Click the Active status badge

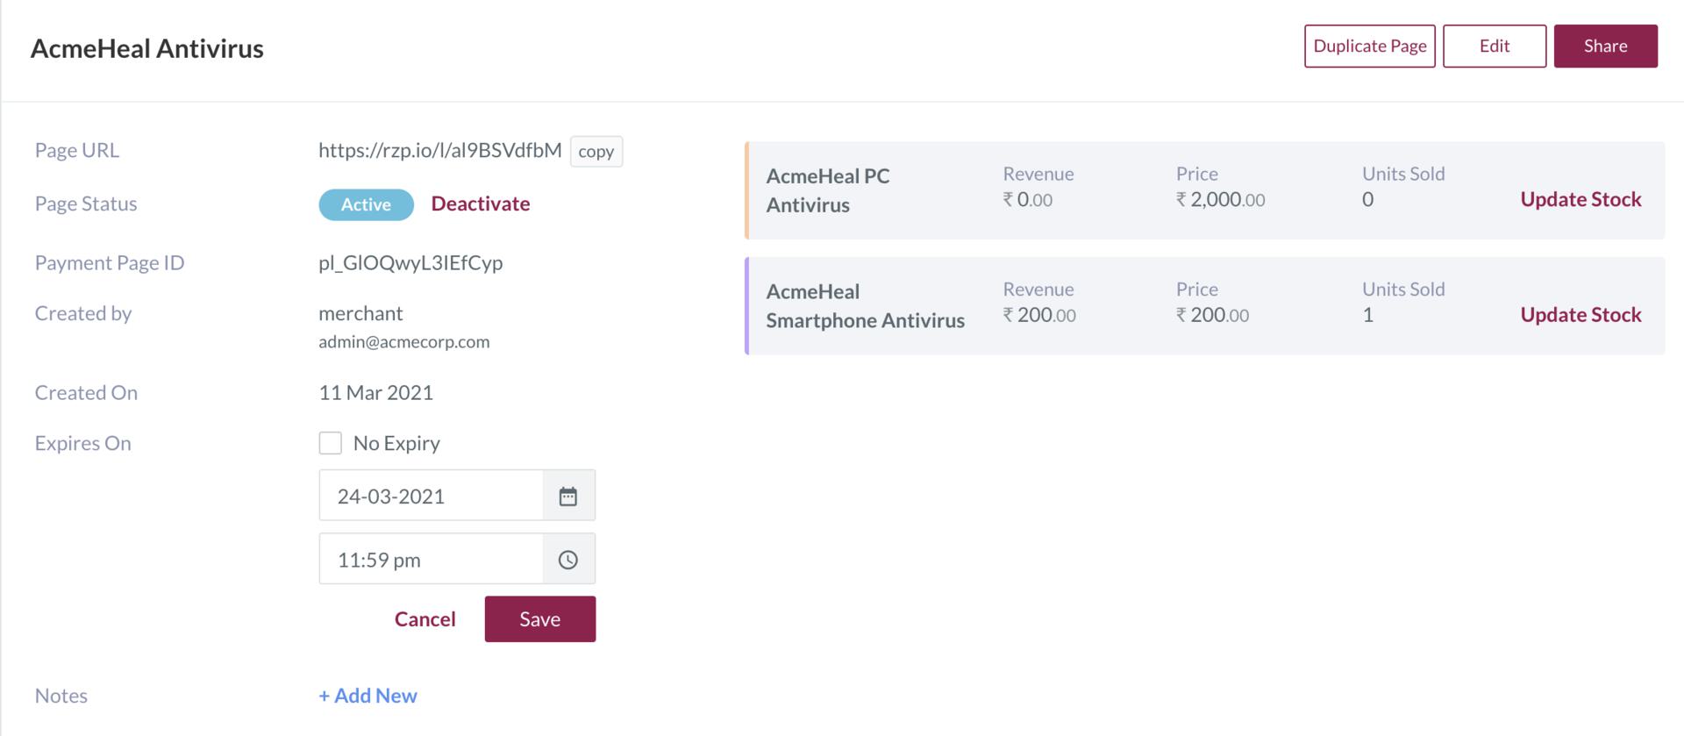coord(366,204)
